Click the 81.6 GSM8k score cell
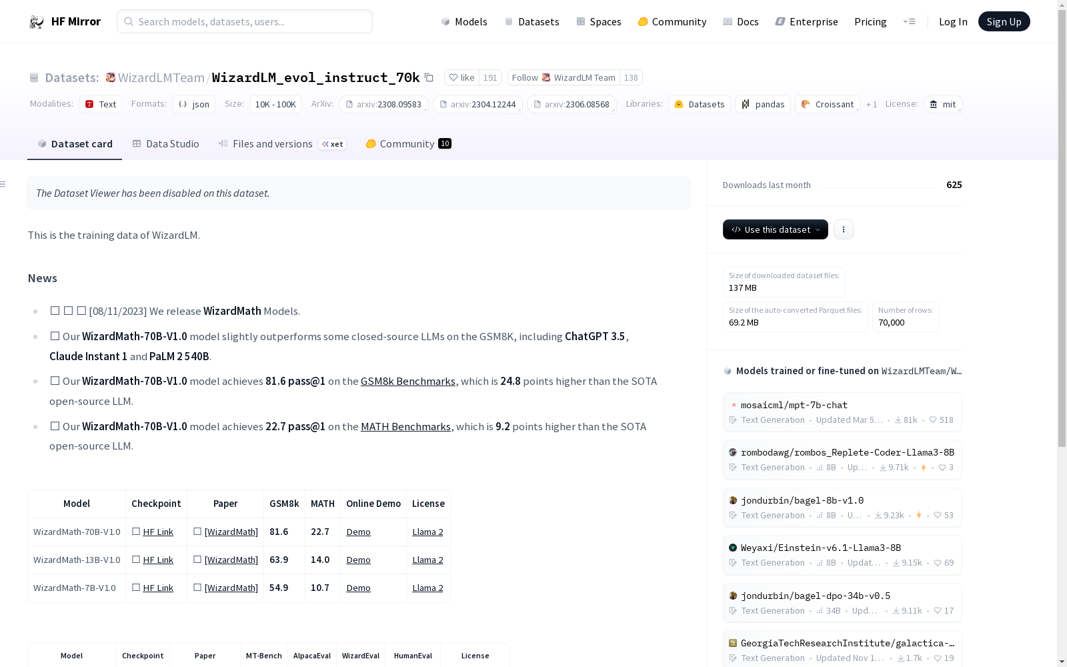The height and width of the screenshot is (667, 1067). pyautogui.click(x=284, y=532)
